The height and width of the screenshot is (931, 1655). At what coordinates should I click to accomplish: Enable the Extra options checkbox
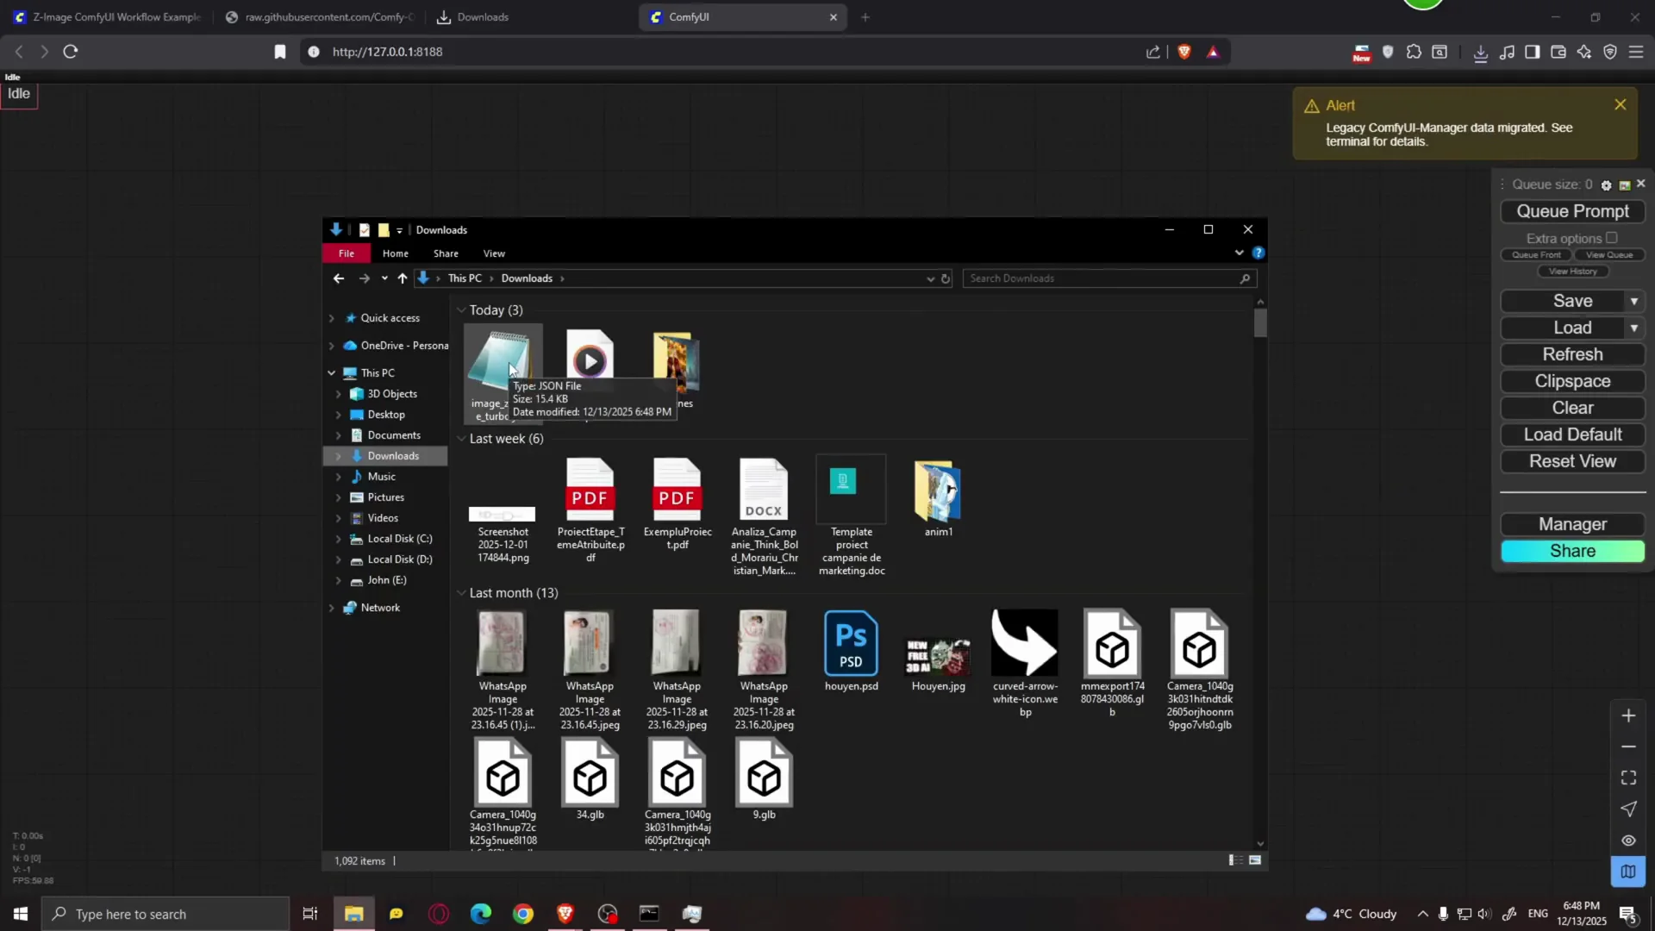click(x=1613, y=238)
